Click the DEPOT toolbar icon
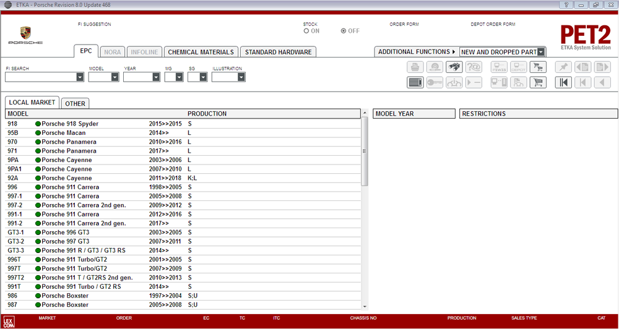 (x=518, y=67)
